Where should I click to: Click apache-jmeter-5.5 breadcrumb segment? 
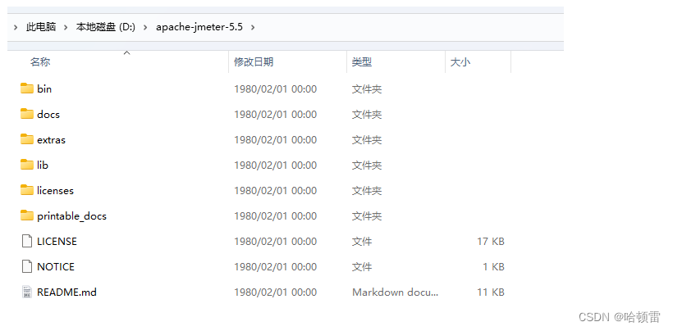pyautogui.click(x=199, y=27)
